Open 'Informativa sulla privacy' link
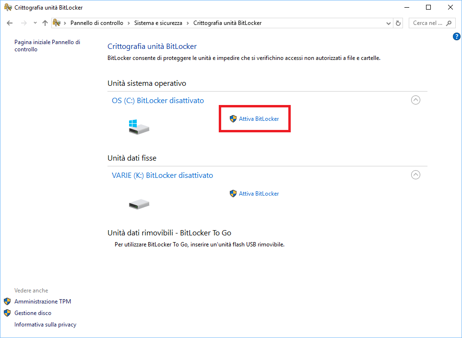This screenshot has height=338, width=462. [45, 325]
